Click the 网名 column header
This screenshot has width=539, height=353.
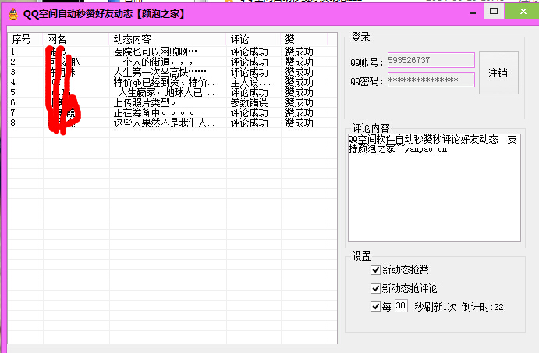(76, 39)
